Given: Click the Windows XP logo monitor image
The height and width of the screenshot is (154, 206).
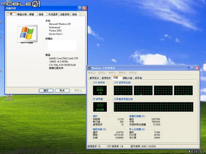Looking at the screenshot, I should [27, 34].
